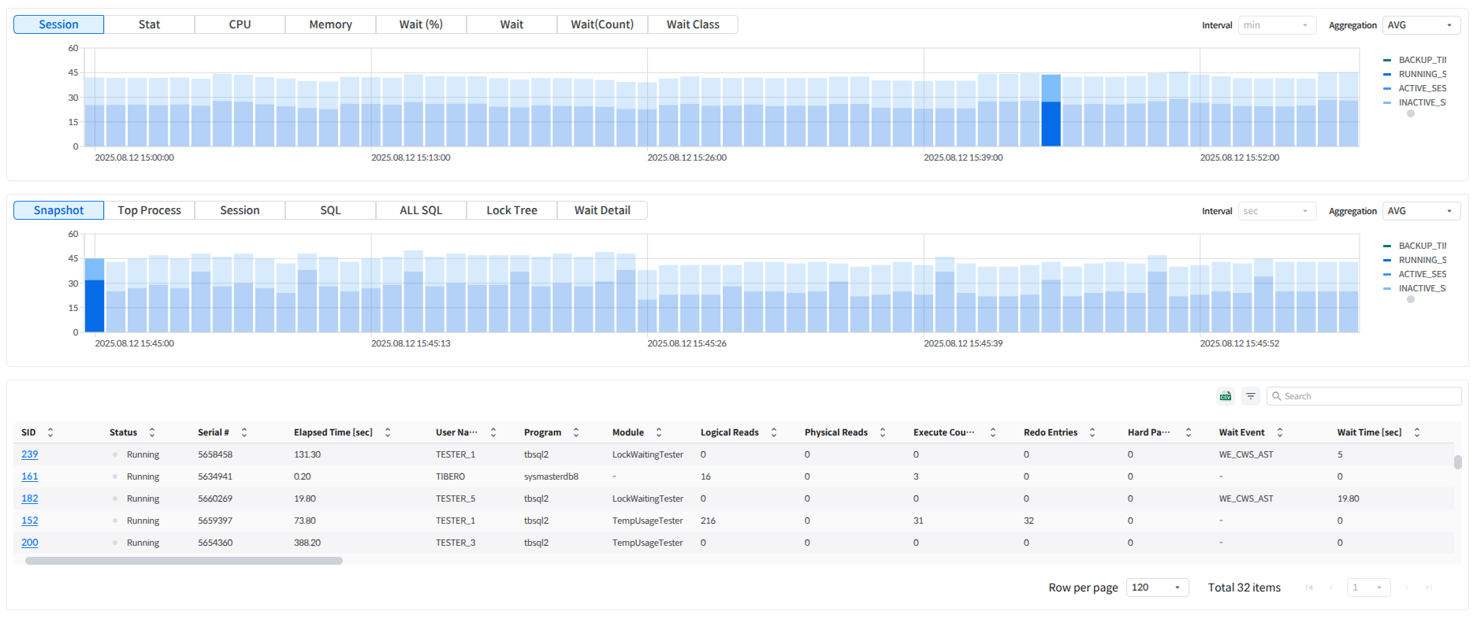Sort by Wait Event column arrows
The image size is (1477, 619).
1280,432
